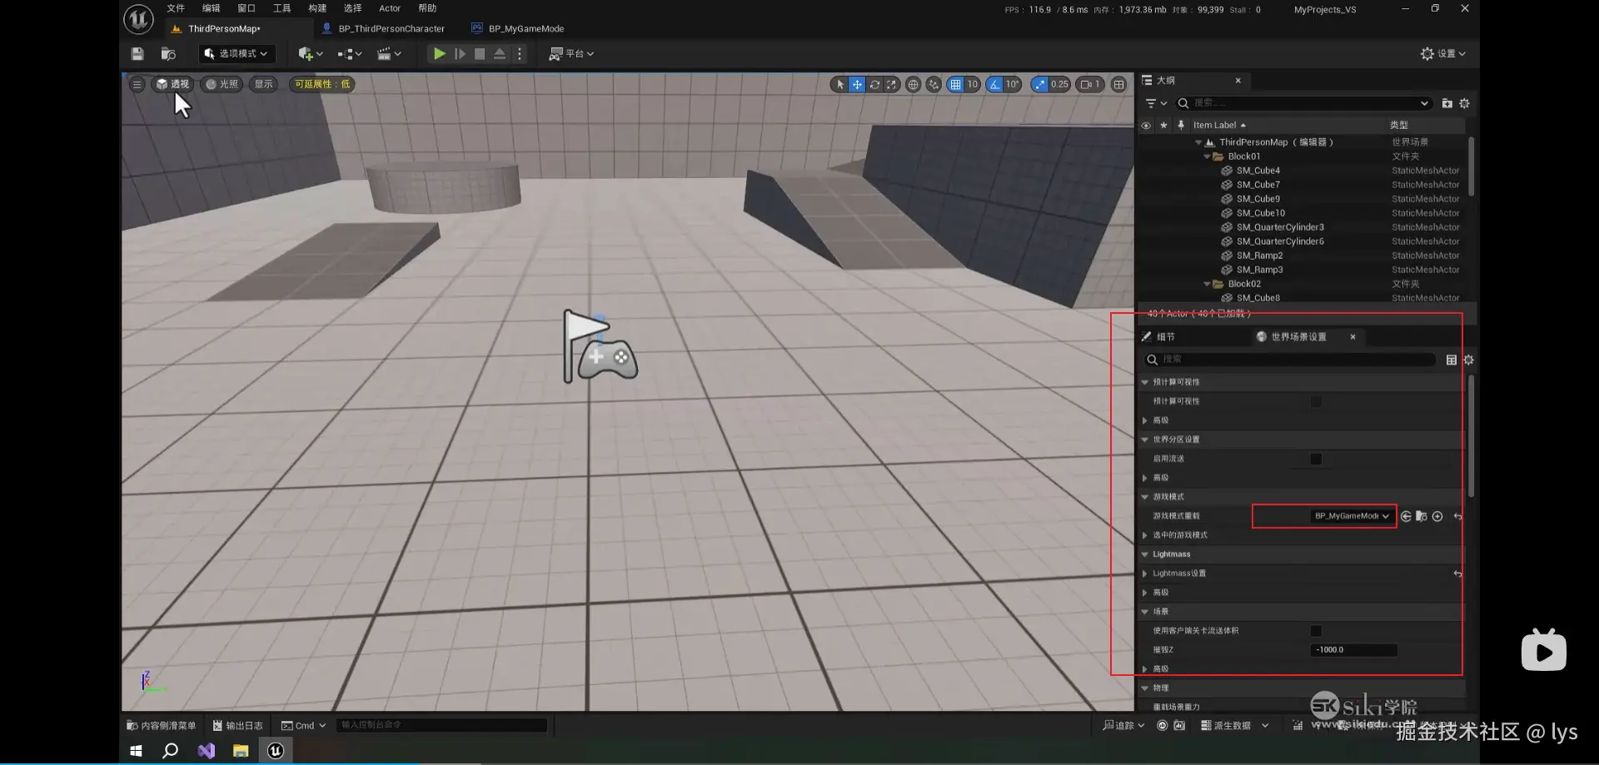Click the surface snapping icon in viewport
The width and height of the screenshot is (1599, 765).
[x=934, y=84]
